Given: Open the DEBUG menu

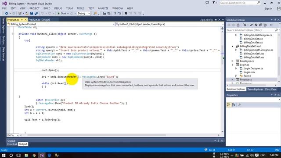Looking at the screenshot, I should 58,8.
